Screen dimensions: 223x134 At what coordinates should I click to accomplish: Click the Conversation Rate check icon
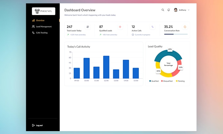185,27
